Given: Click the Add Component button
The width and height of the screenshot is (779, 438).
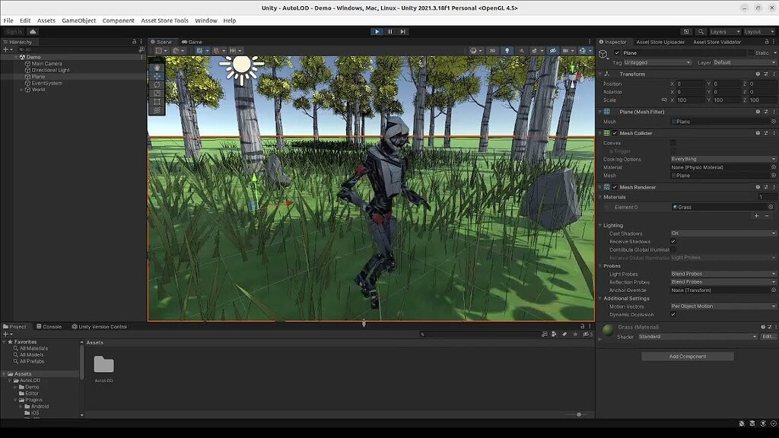Looking at the screenshot, I should 686,356.
